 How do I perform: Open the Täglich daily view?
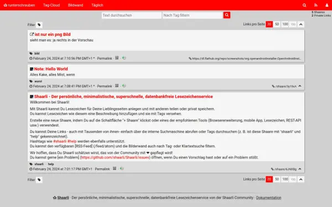point(97,6)
